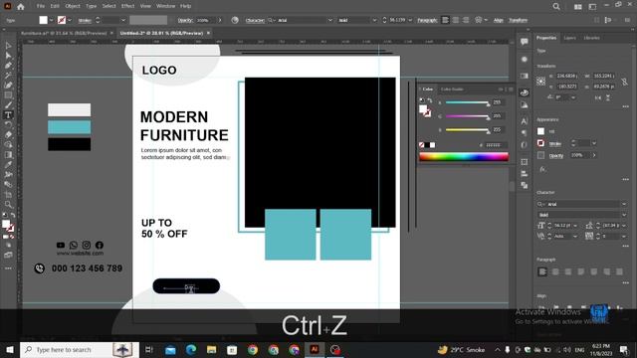The height and width of the screenshot is (358, 637).
Task: Select the Eraser tool
Action: pyautogui.click(x=8, y=135)
